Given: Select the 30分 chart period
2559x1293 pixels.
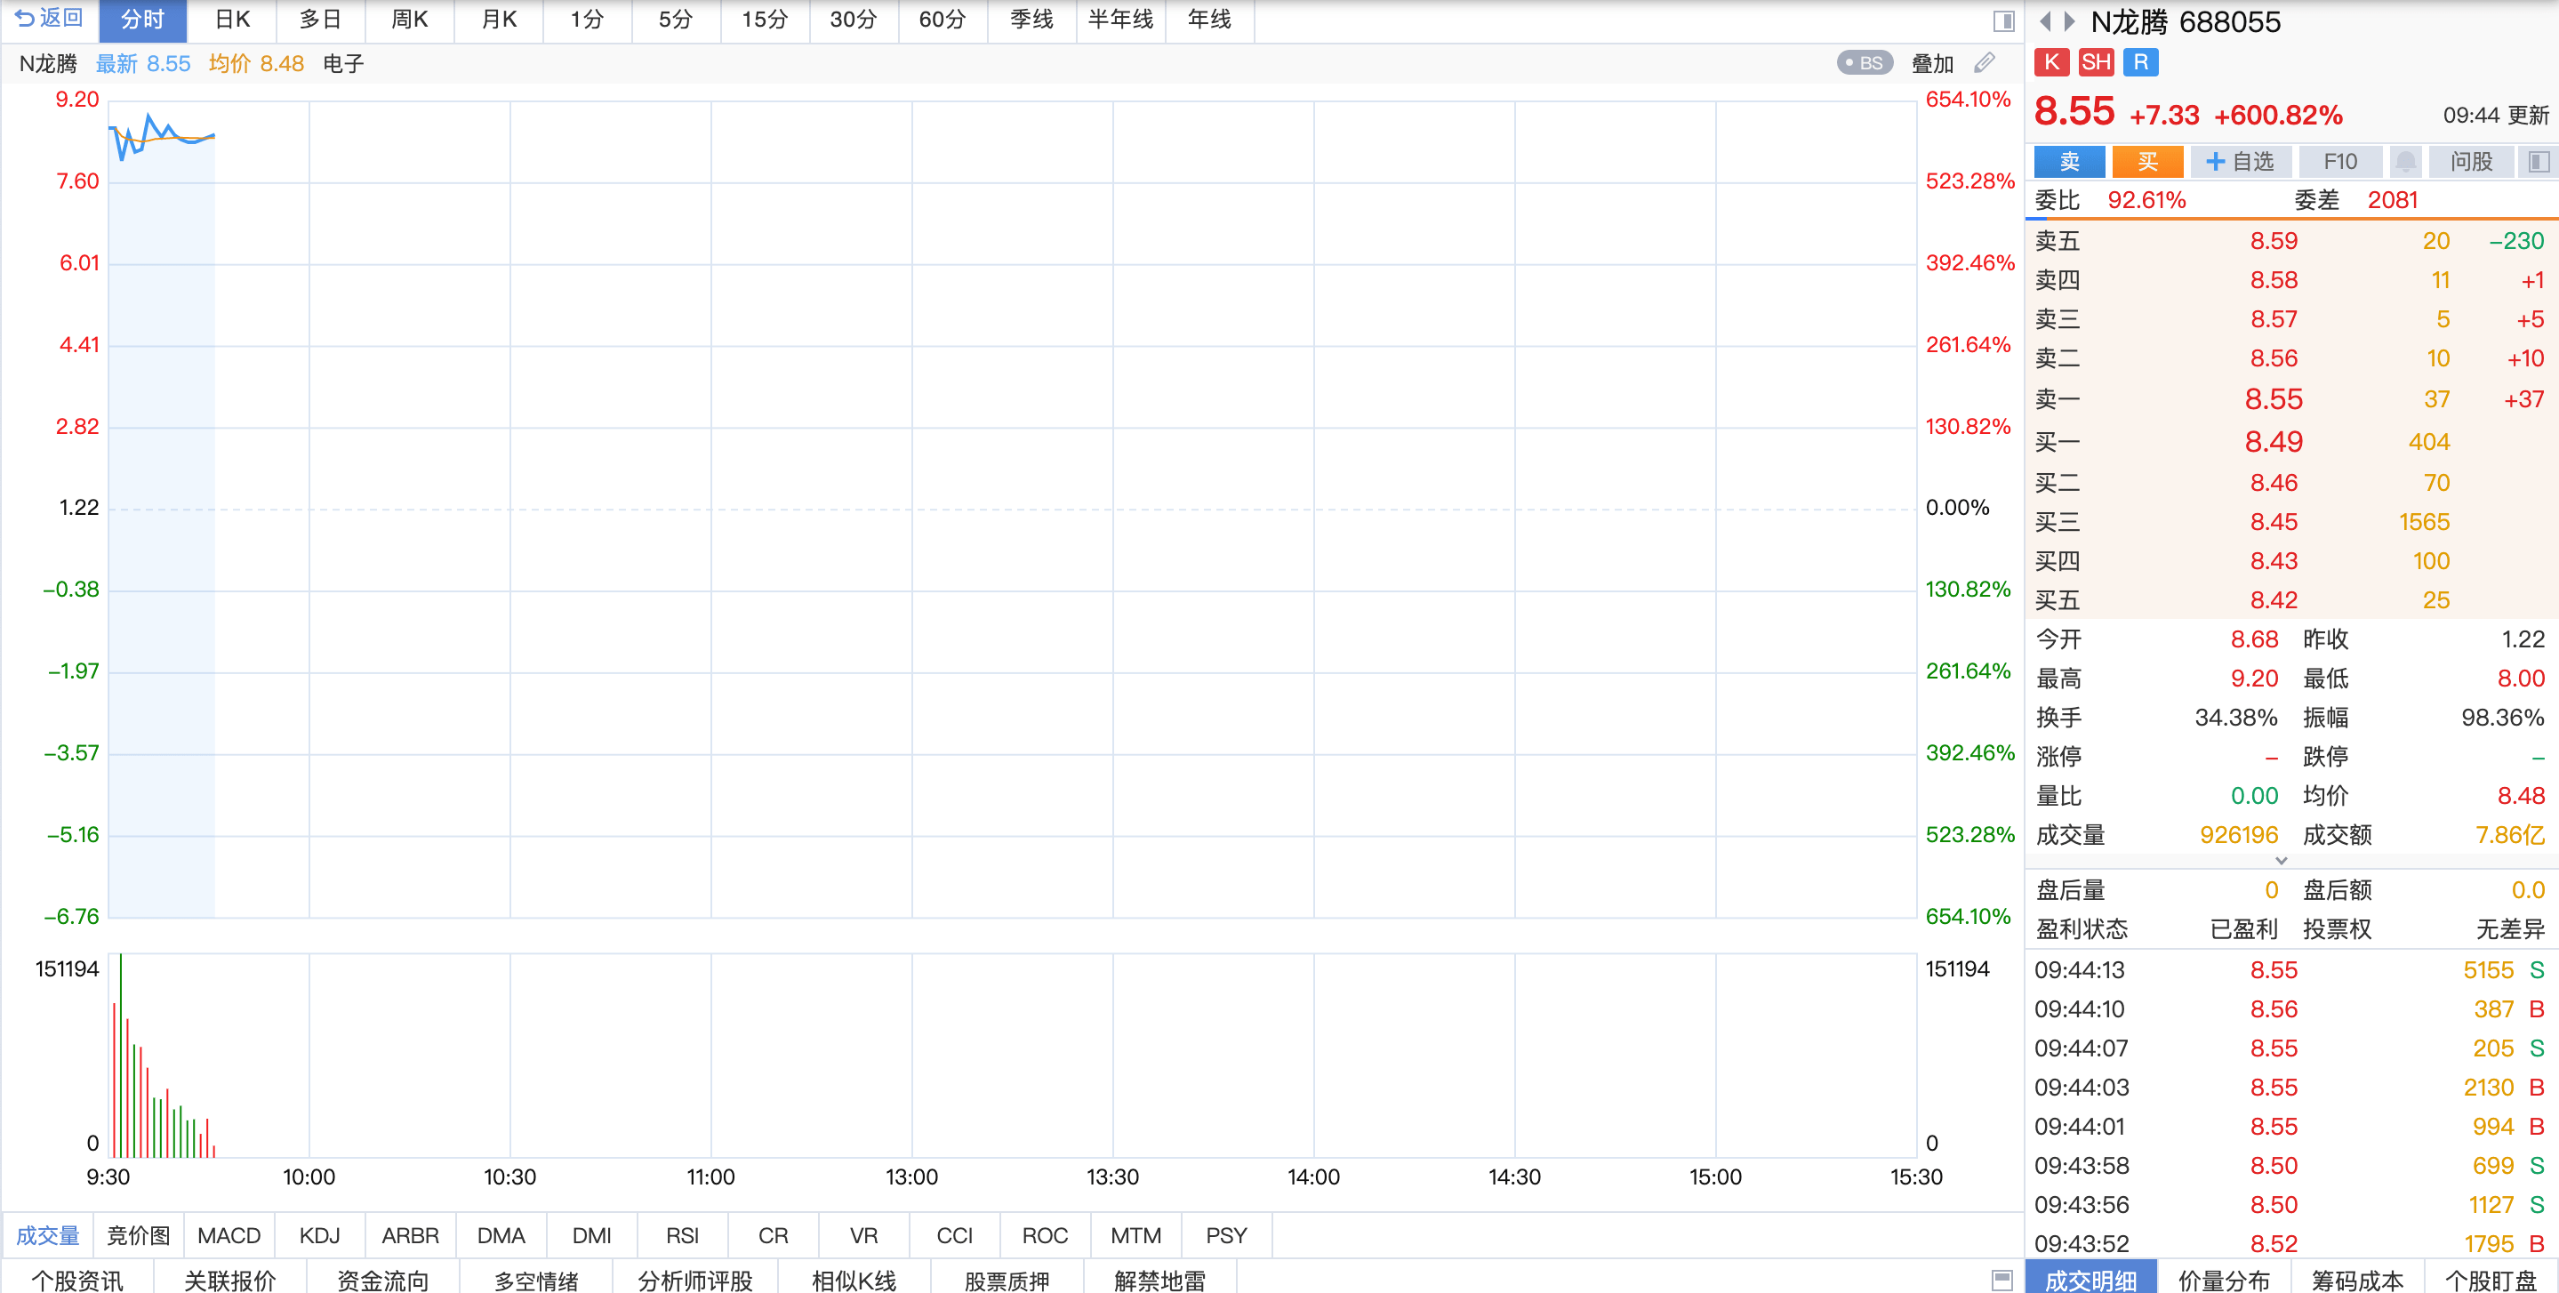Looking at the screenshot, I should [854, 20].
